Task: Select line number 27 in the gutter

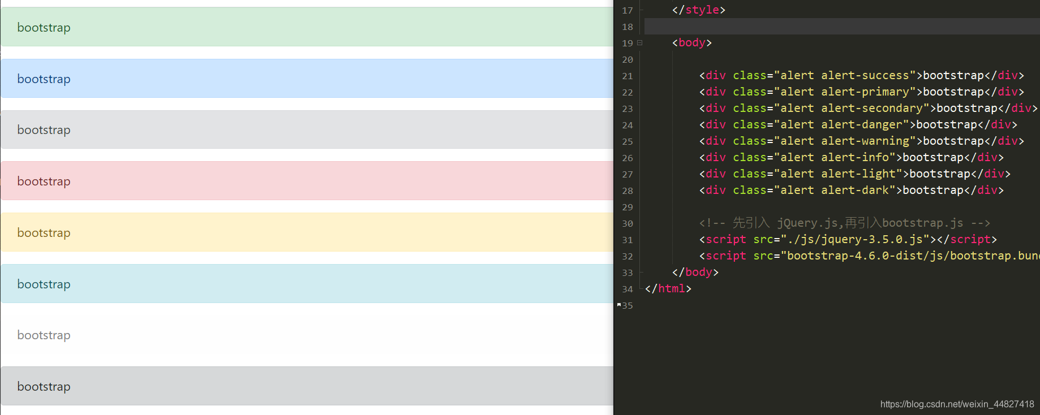Action: pyautogui.click(x=628, y=174)
